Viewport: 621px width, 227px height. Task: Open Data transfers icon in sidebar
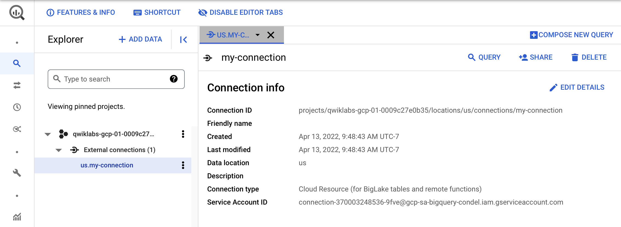[x=17, y=85]
